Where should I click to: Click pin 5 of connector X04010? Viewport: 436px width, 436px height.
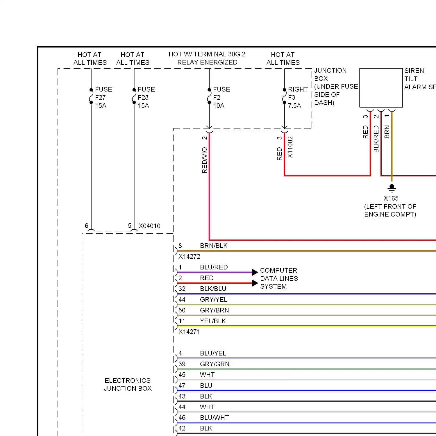(130, 226)
